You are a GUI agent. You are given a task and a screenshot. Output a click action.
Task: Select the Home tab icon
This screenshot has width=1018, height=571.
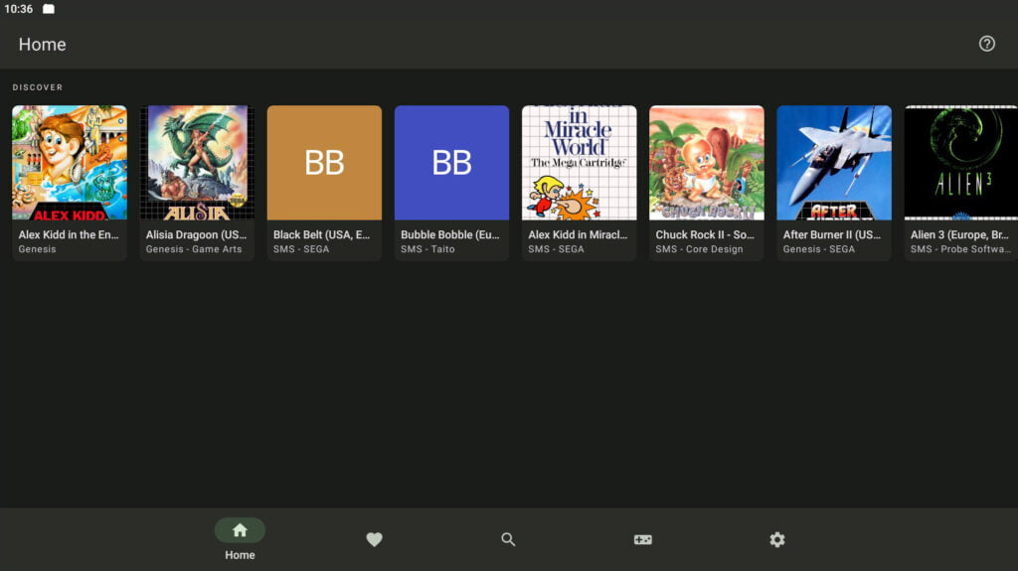240,530
